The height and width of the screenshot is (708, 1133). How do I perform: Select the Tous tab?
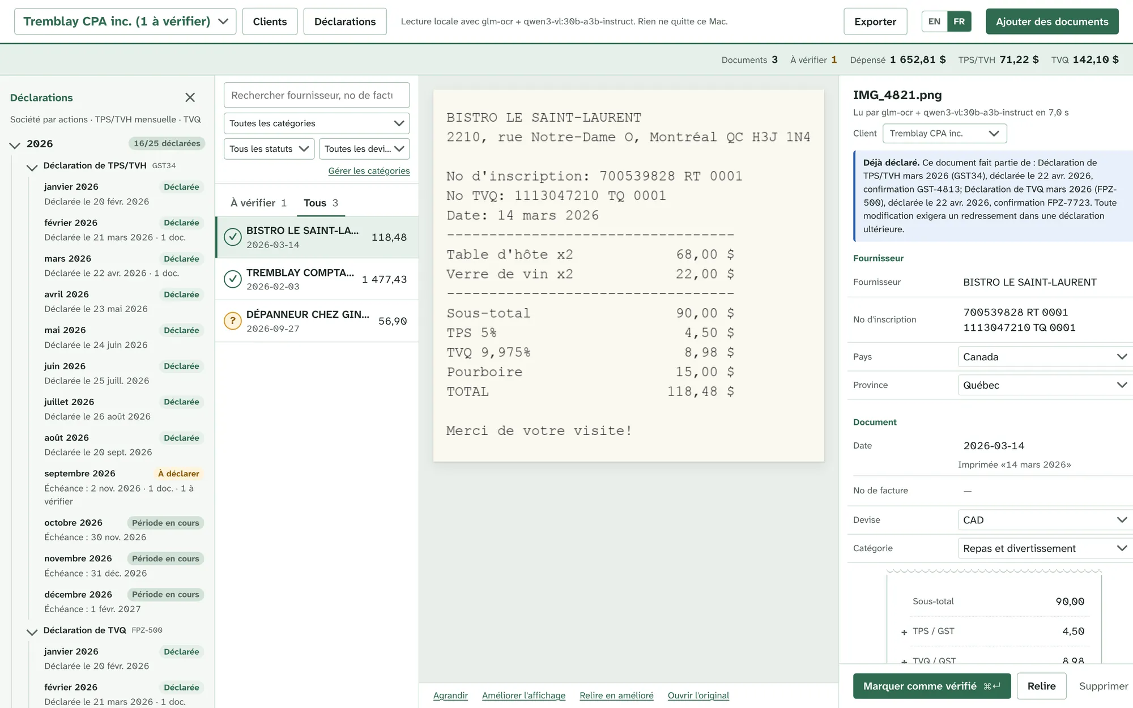321,203
